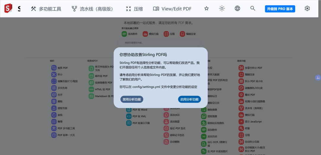Open the 显示 JavaScript tool
Image resolution: width=321 pixels, height=155 pixels.
coord(250,122)
